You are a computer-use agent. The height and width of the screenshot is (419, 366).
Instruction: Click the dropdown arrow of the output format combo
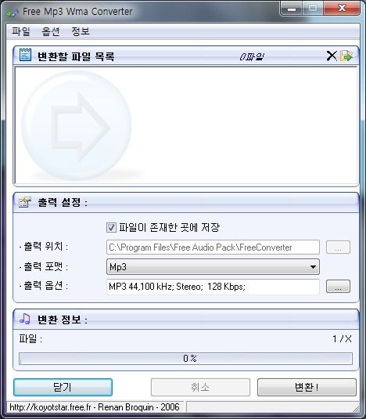pos(313,267)
